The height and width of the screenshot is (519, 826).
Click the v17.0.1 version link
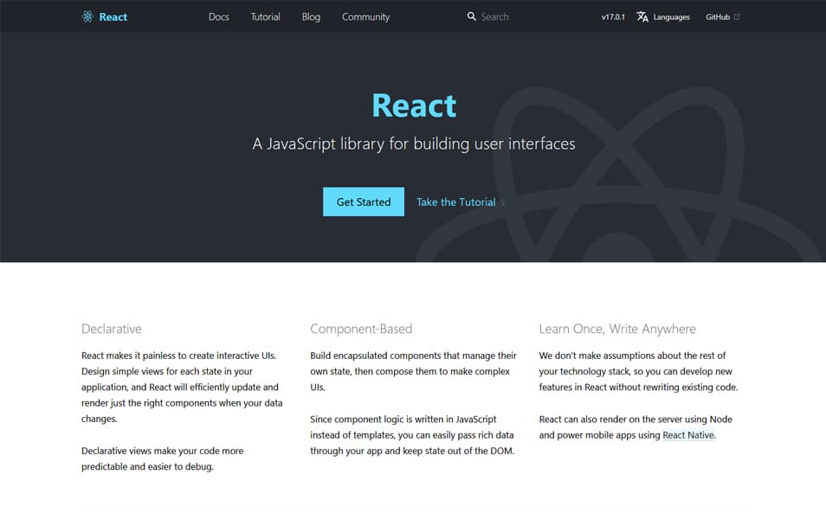coord(613,16)
